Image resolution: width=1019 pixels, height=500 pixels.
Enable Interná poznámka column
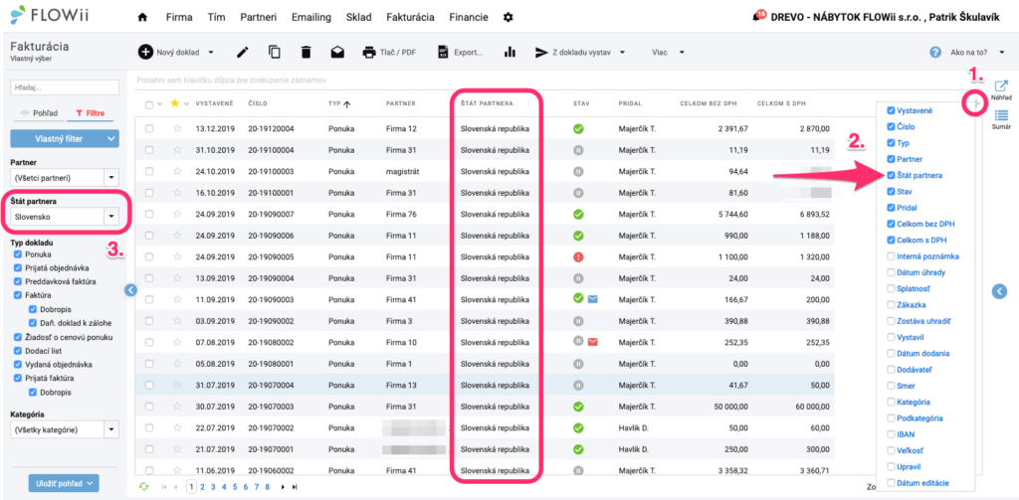coord(891,256)
